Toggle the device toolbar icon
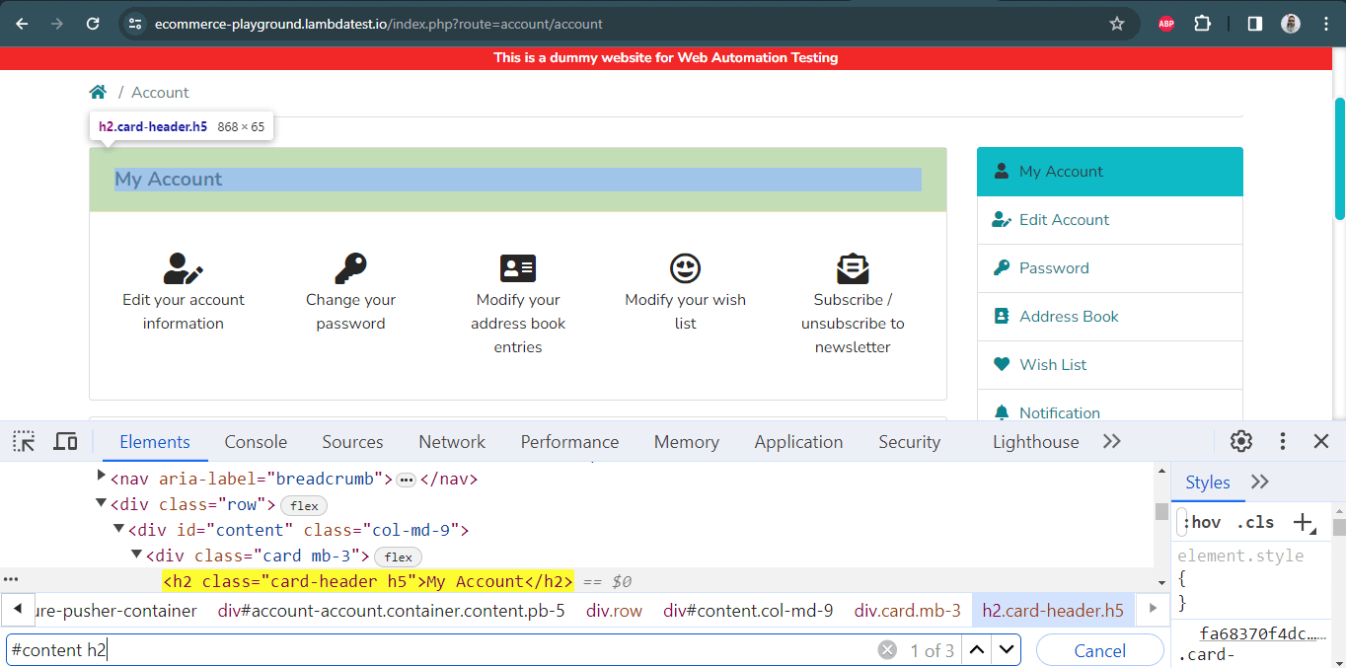Viewport: 1346px width, 668px height. pos(65,441)
